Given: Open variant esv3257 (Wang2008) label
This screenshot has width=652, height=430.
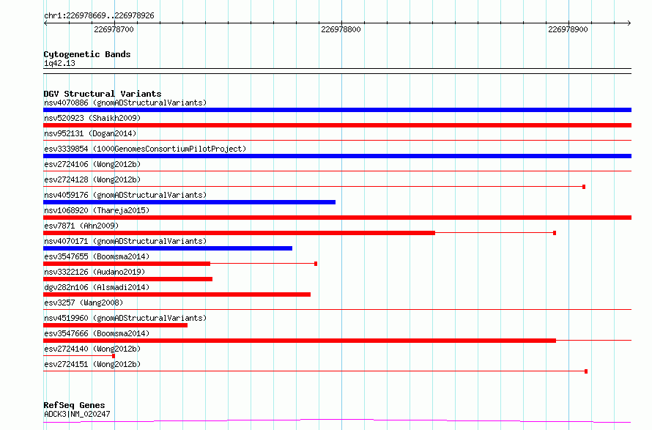Looking at the screenshot, I should coord(84,303).
